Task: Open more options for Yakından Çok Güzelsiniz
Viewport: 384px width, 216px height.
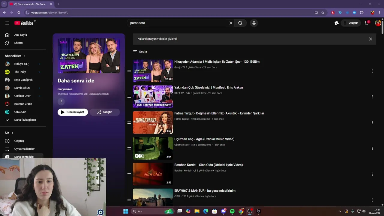Action: click(x=372, y=97)
